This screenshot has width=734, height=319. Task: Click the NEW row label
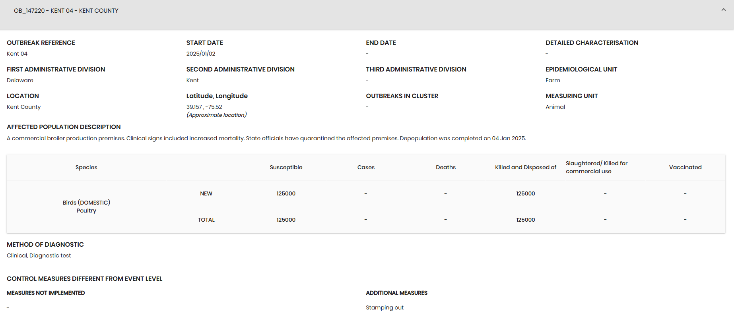[206, 193]
